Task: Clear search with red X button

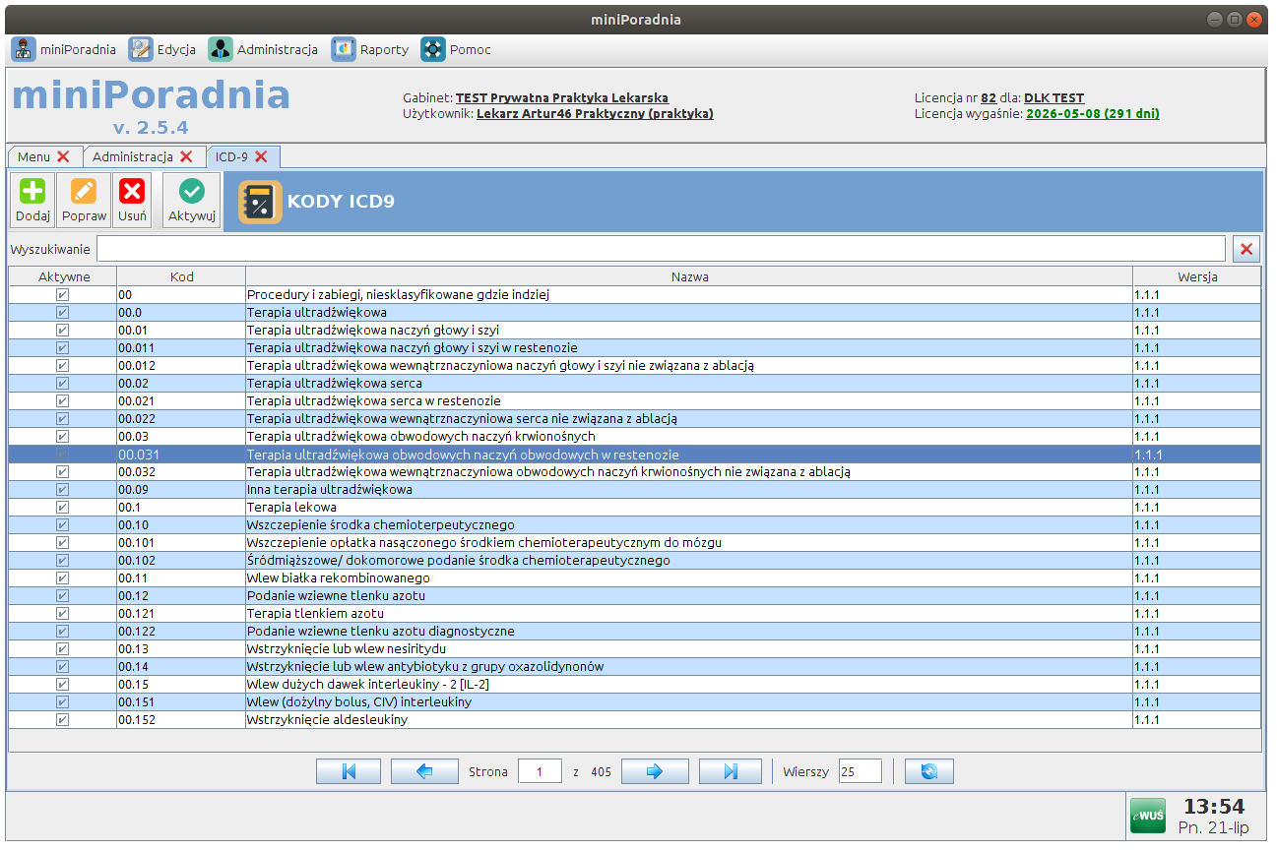Action: pos(1246,249)
